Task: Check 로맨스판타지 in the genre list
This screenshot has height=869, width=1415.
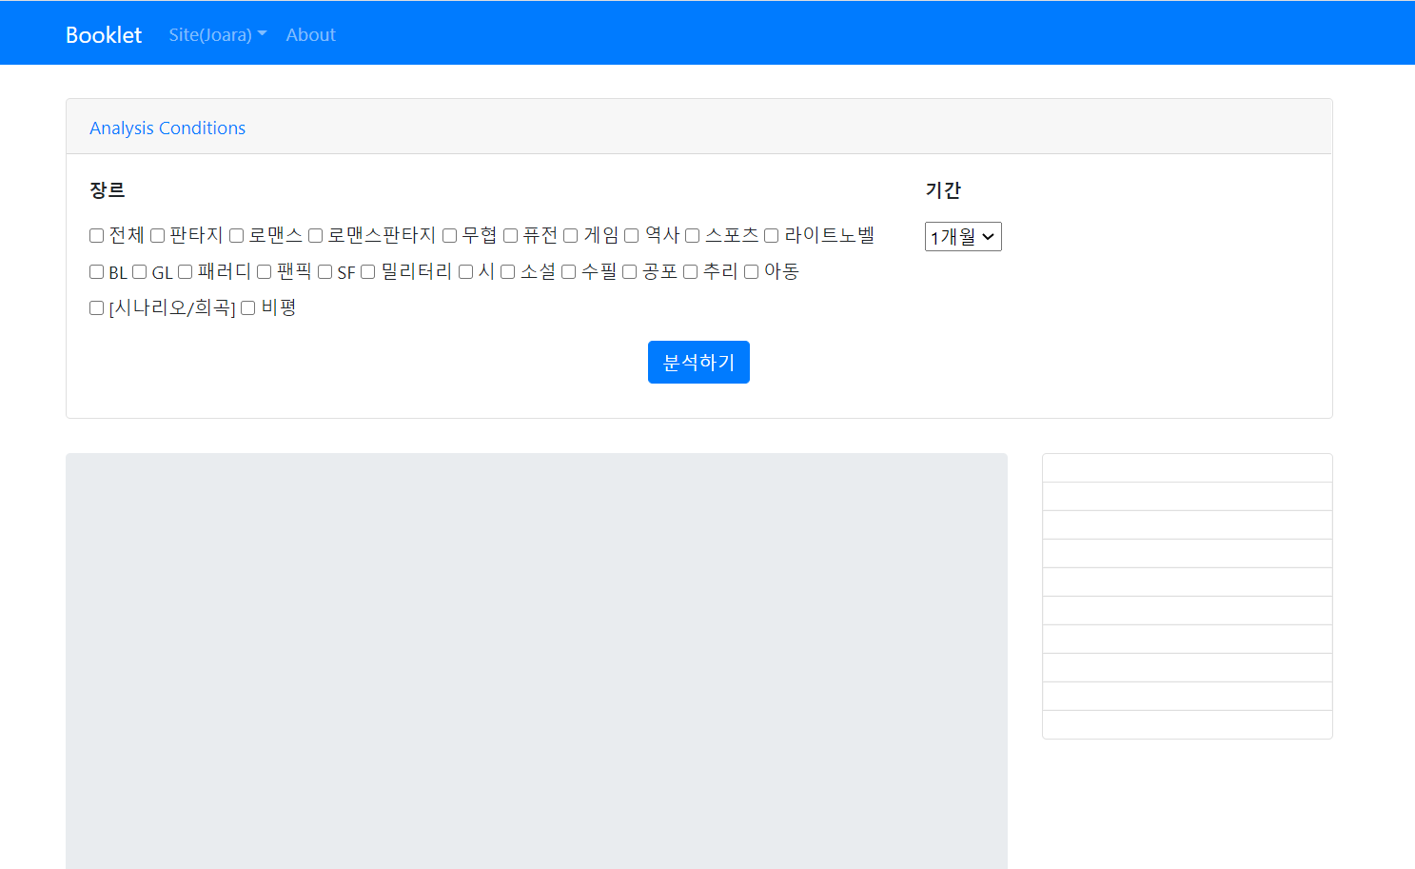Action: [315, 235]
